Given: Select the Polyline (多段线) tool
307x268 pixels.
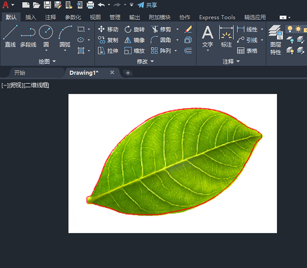Looking at the screenshot, I should [28, 36].
